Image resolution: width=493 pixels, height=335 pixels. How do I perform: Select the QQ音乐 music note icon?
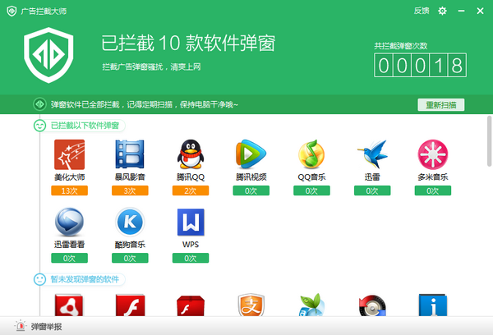[x=311, y=154]
